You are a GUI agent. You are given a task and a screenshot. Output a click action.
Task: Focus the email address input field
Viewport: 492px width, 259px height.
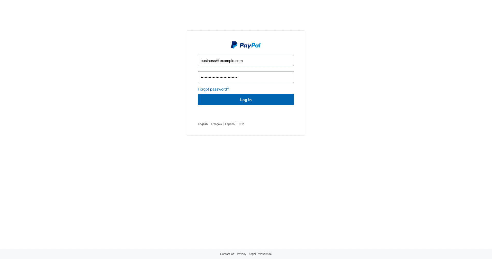[246, 60]
